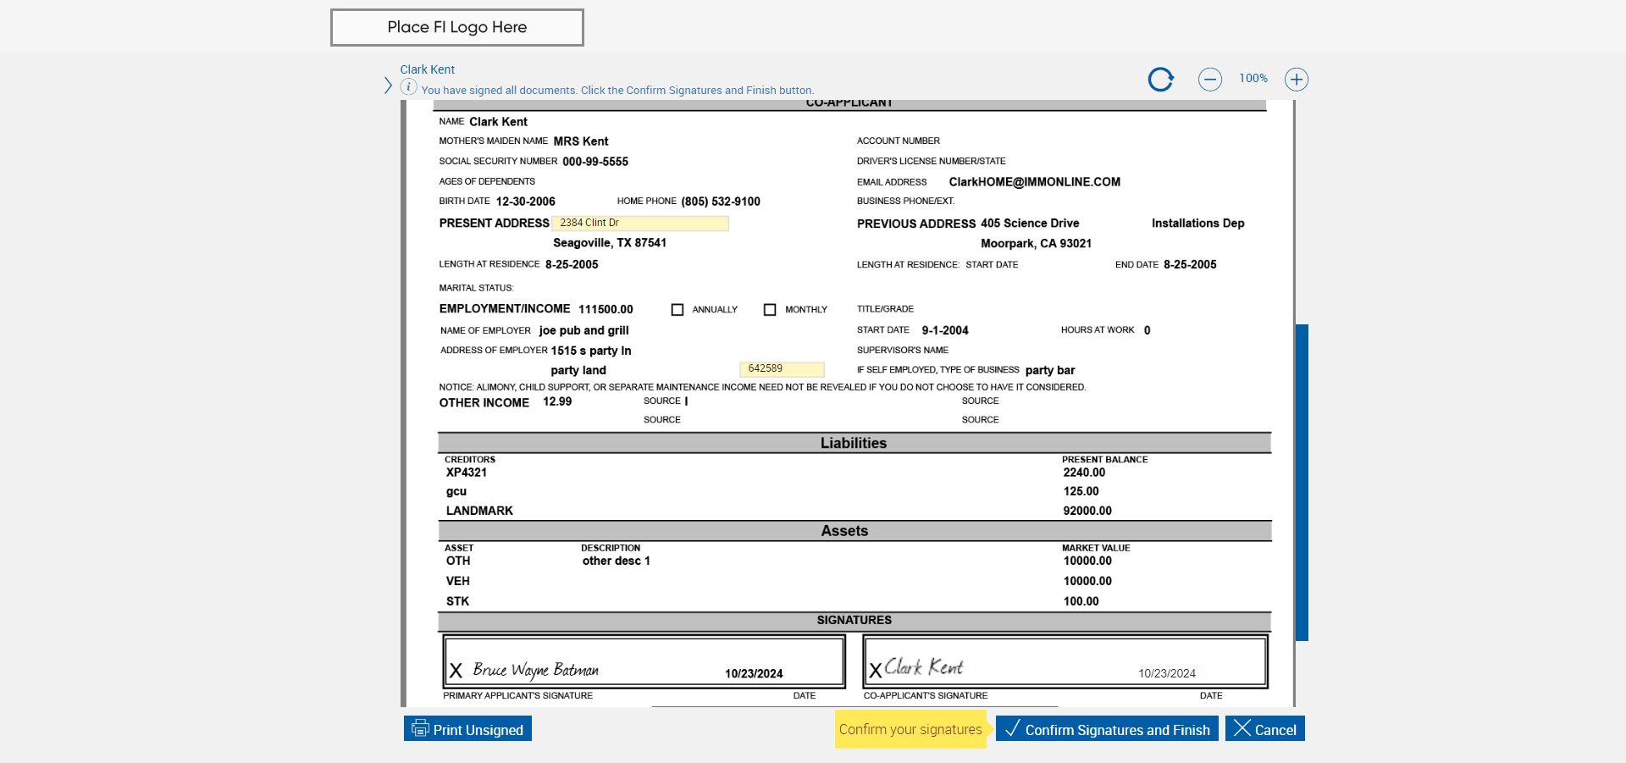Click end date 8-25-2005 of previous address
This screenshot has height=763, width=1626.
[x=1190, y=265]
